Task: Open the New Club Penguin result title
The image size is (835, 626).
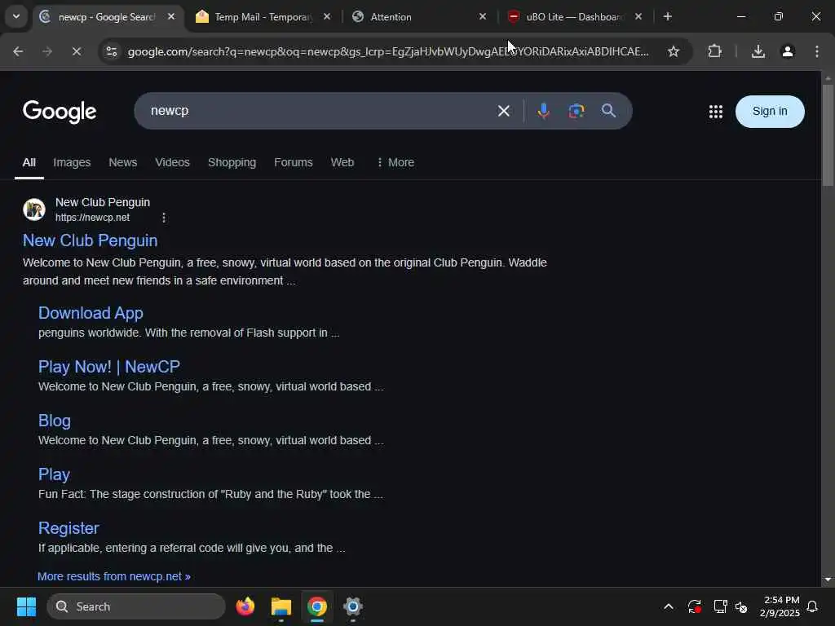Action: pos(90,240)
